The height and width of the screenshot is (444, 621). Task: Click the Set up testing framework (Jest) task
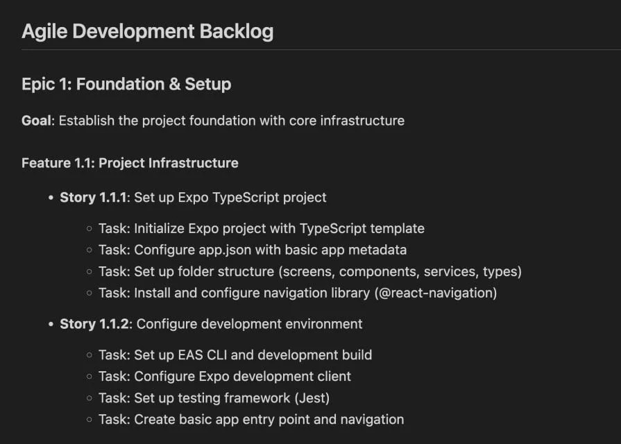(x=214, y=398)
